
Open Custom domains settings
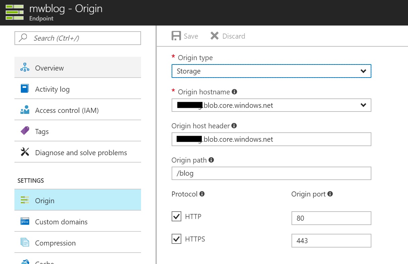tap(78, 221)
